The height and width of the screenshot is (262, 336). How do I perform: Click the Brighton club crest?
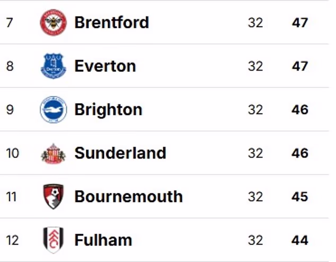point(53,110)
